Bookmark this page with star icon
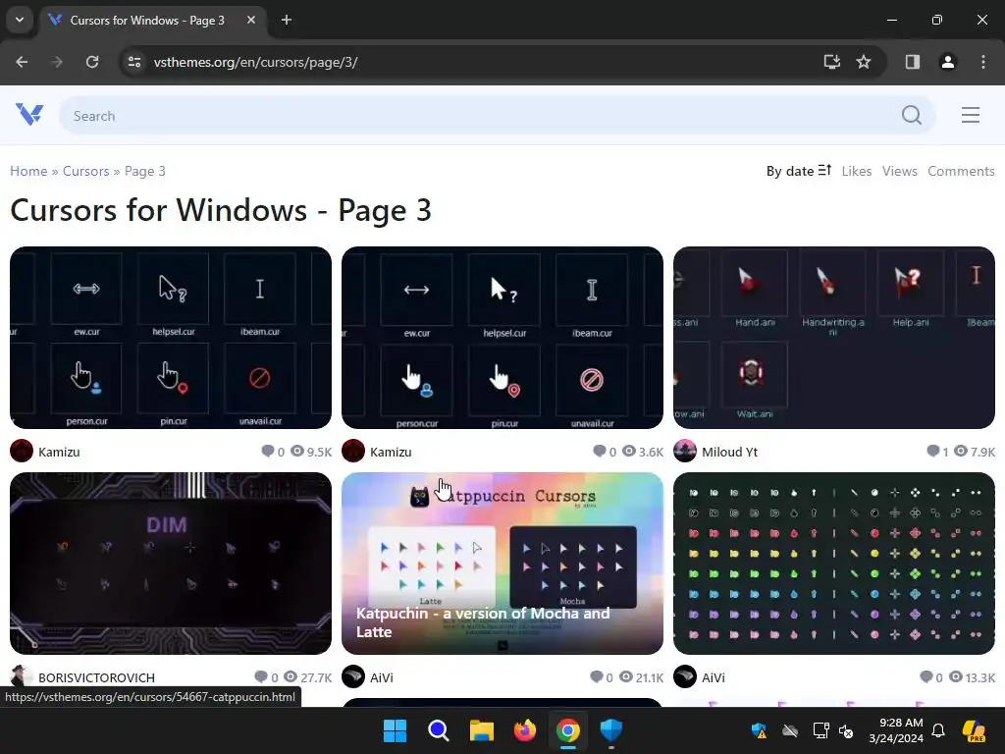 (864, 62)
